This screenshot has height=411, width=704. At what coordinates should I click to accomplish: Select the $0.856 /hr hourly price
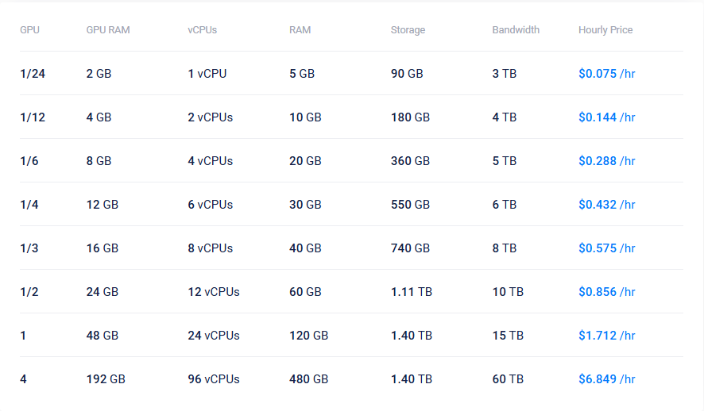606,292
